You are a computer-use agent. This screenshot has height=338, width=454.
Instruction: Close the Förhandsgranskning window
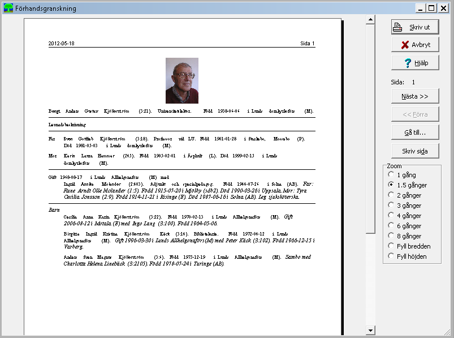pos(443,8)
